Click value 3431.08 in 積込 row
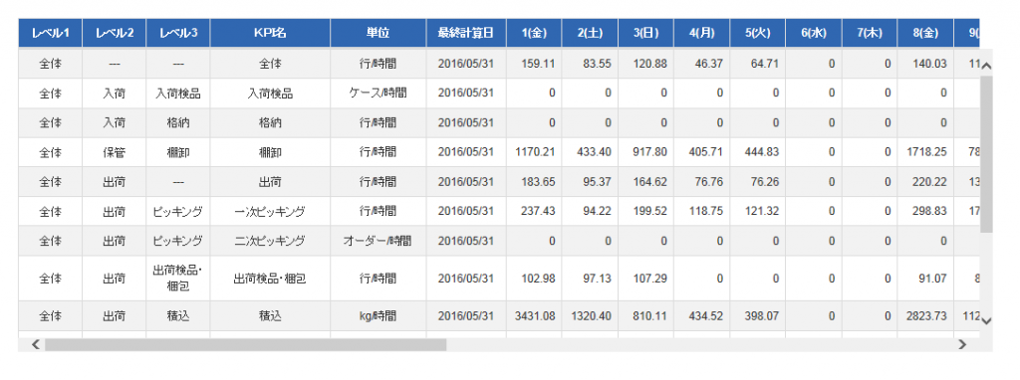 [536, 316]
